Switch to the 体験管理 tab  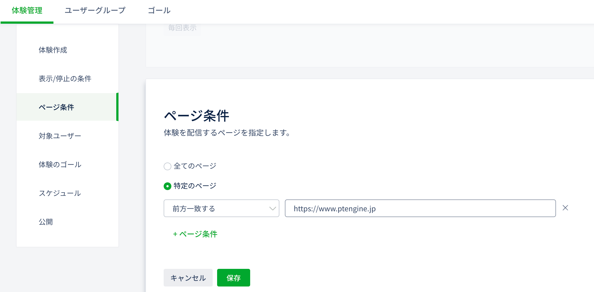[x=27, y=10]
